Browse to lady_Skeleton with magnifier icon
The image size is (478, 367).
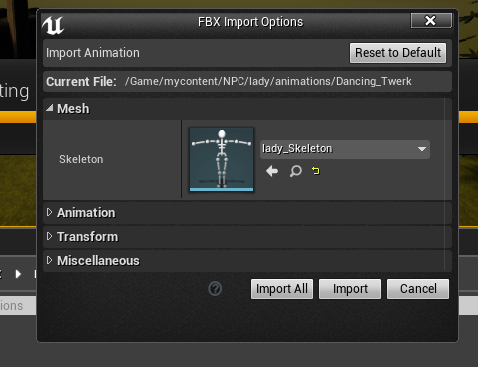295,171
